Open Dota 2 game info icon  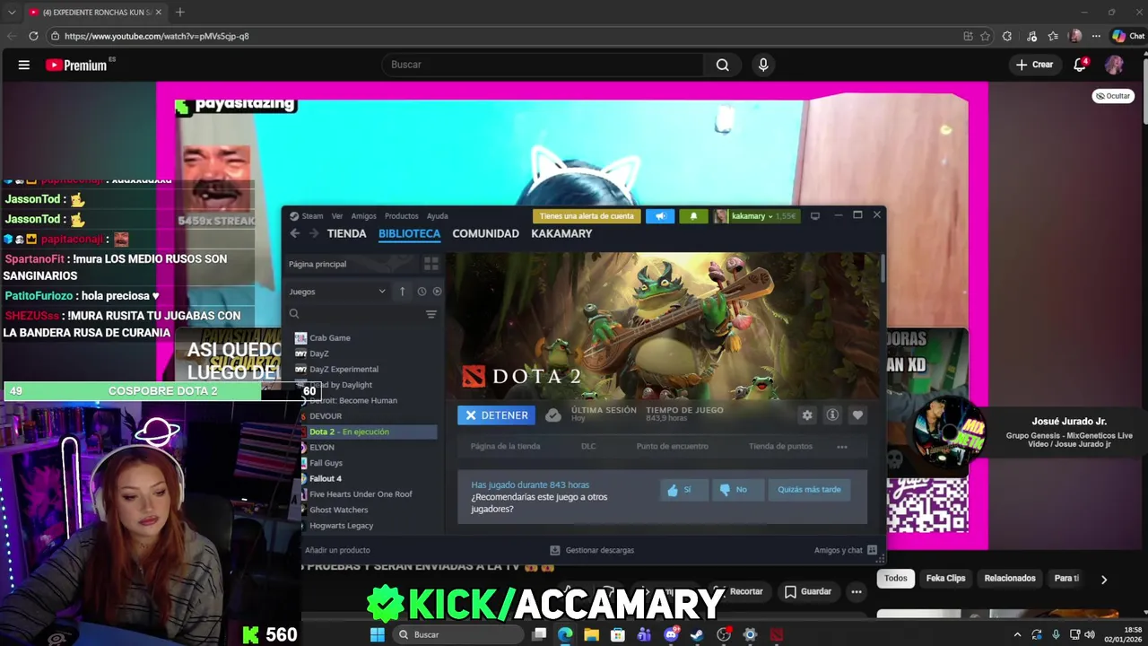[x=832, y=415]
